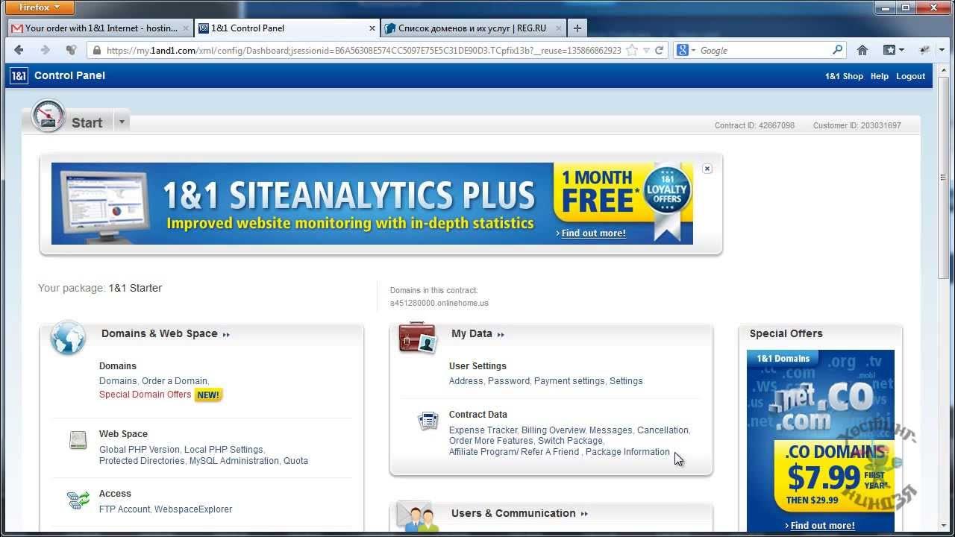
Task: Open Help in the header
Action: (x=880, y=76)
